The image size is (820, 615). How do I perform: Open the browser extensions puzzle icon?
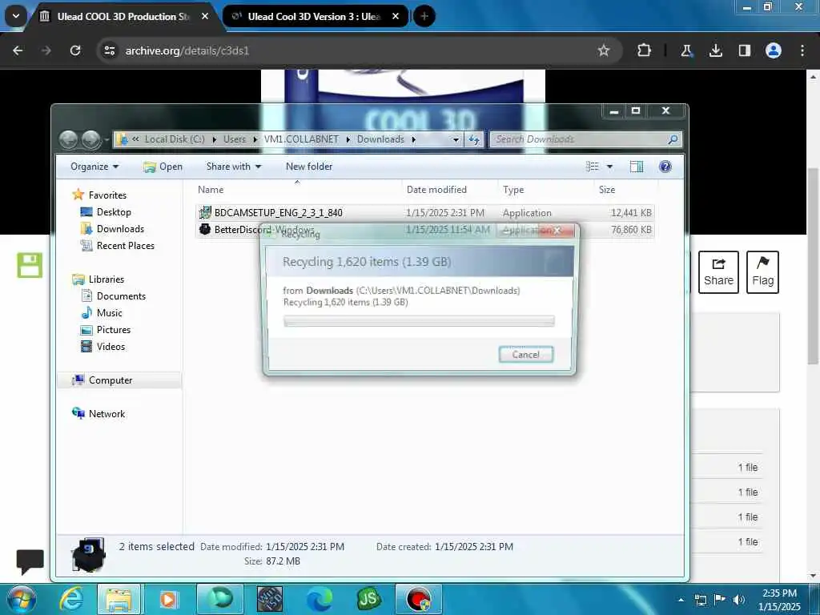[x=645, y=50]
